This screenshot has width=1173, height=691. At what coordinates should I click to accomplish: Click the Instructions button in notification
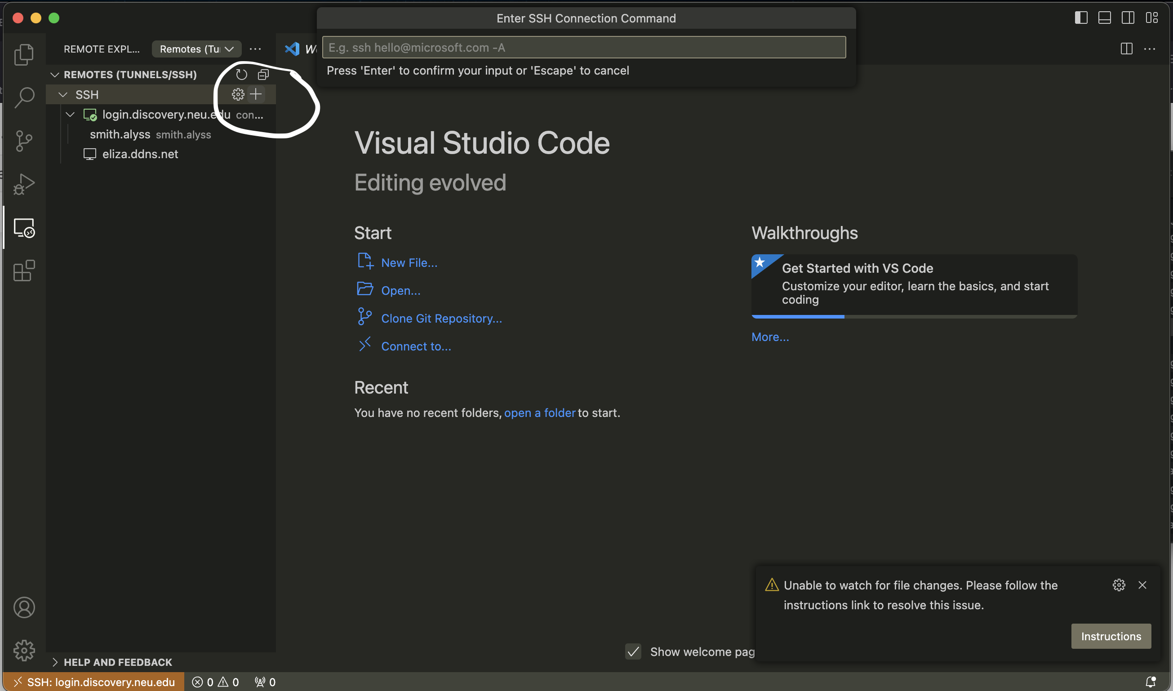click(1111, 636)
